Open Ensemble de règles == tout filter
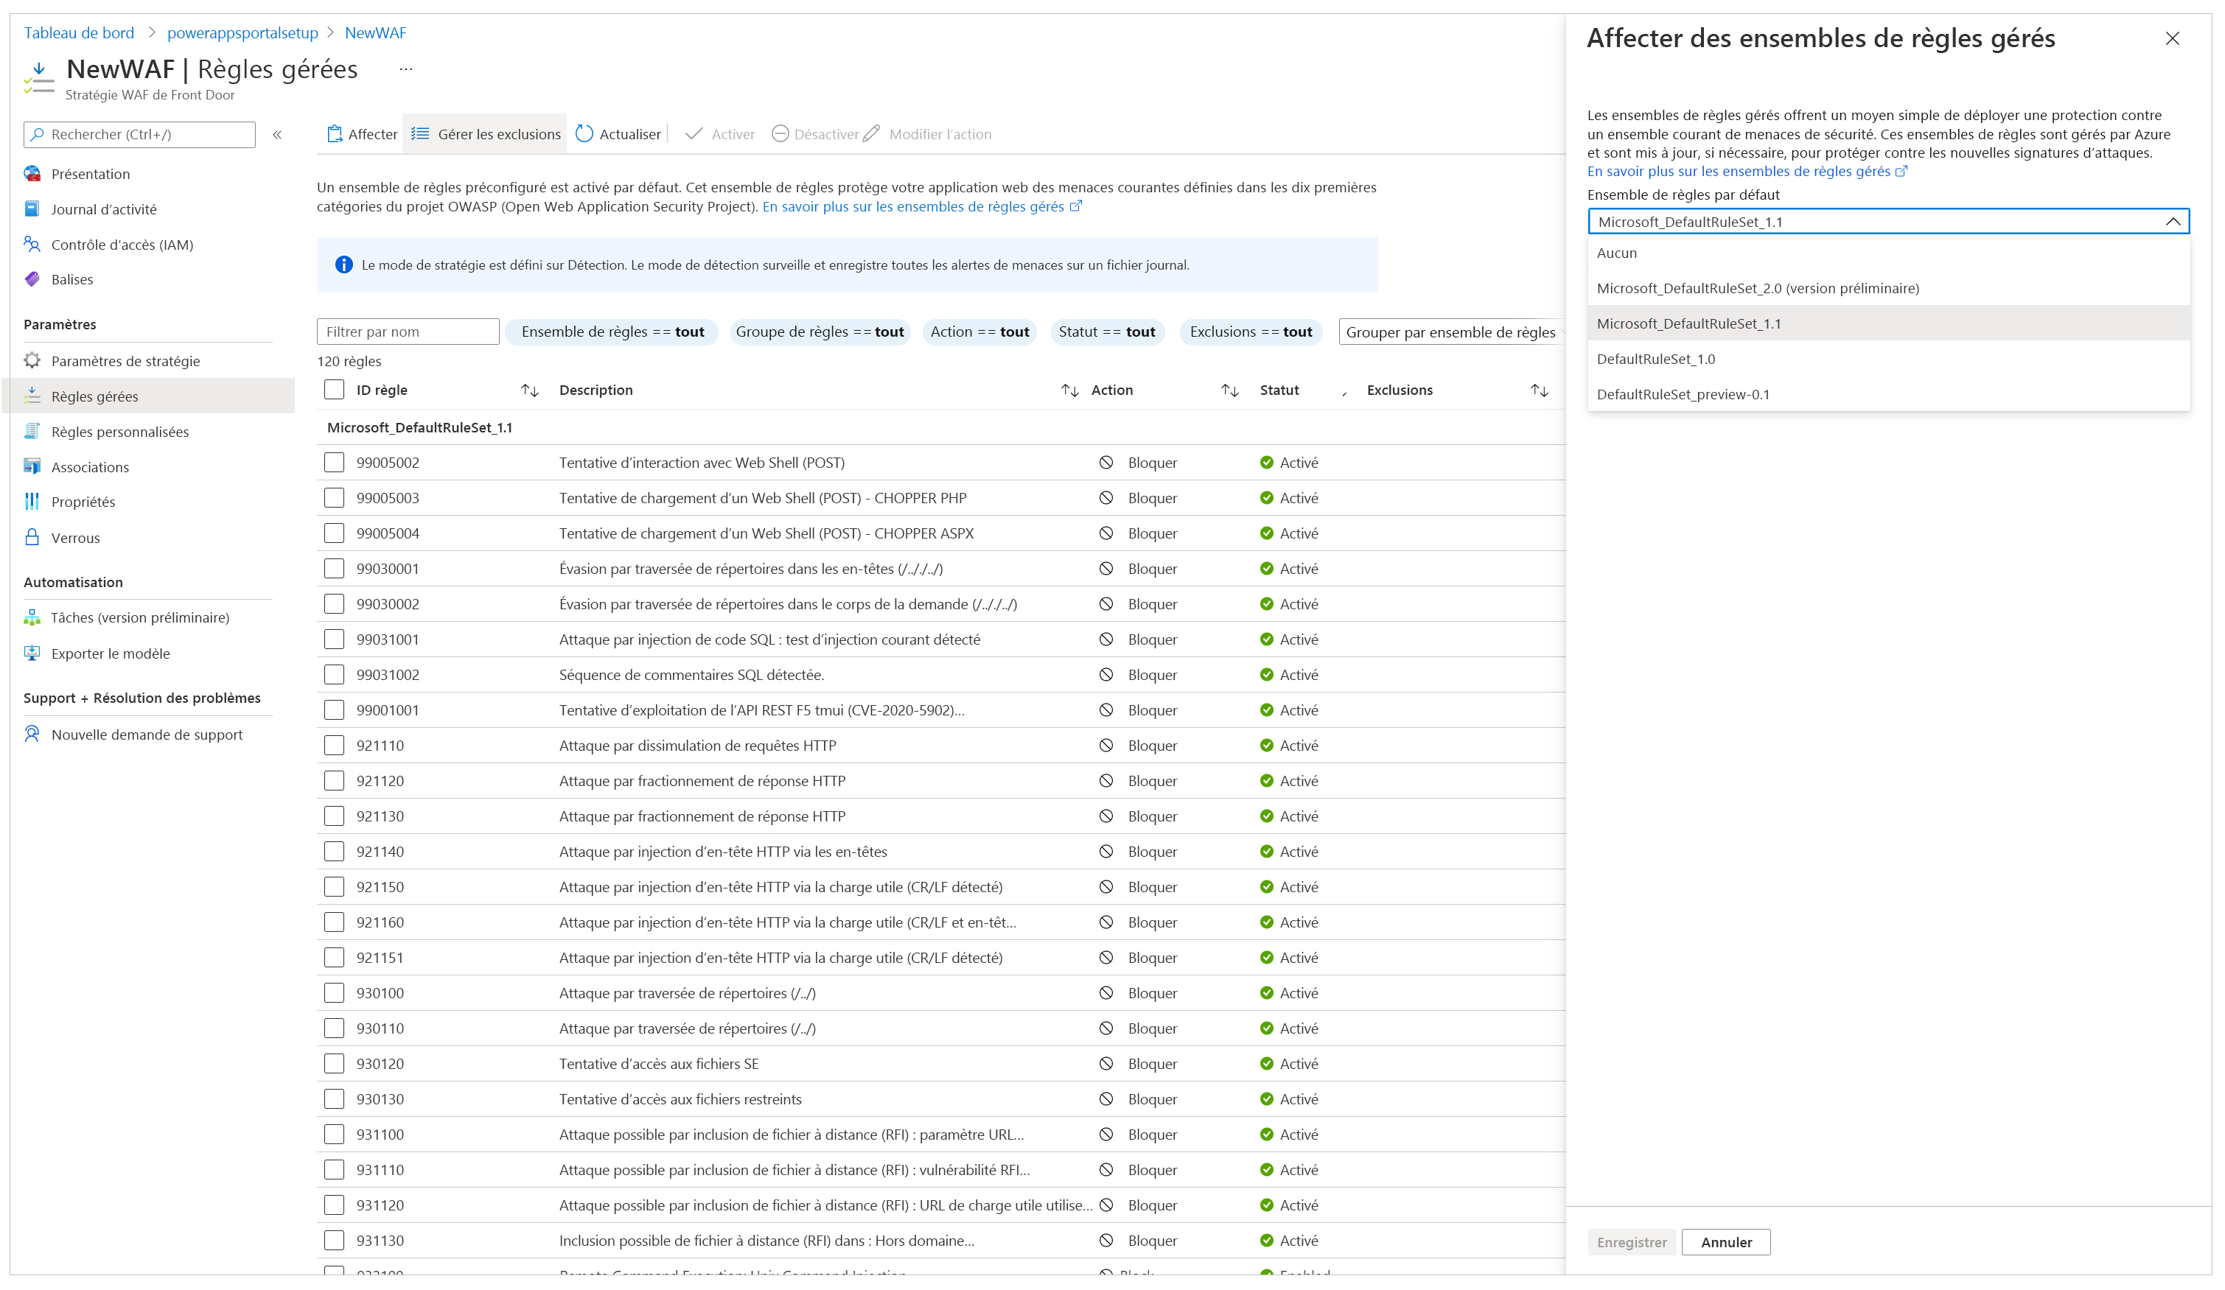2225x1290 pixels. pyautogui.click(x=612, y=332)
